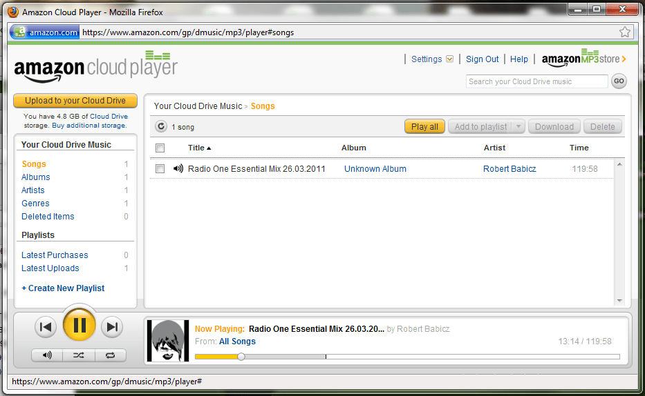Viewport: 645px width, 396px height.
Task: Click the Amazon Cloud Player logo
Action: (x=96, y=66)
